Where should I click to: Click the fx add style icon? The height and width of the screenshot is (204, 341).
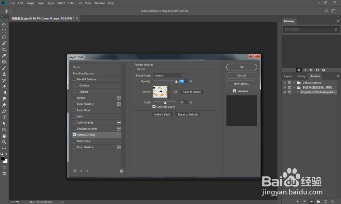(x=75, y=171)
